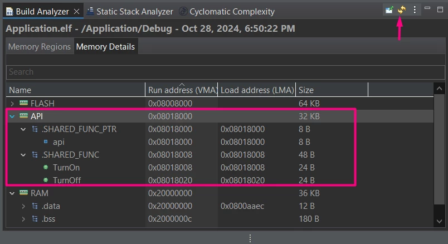Viewport: 448px width, 244px height.
Task: Click the 32 KB size of API
Action: [309, 116]
